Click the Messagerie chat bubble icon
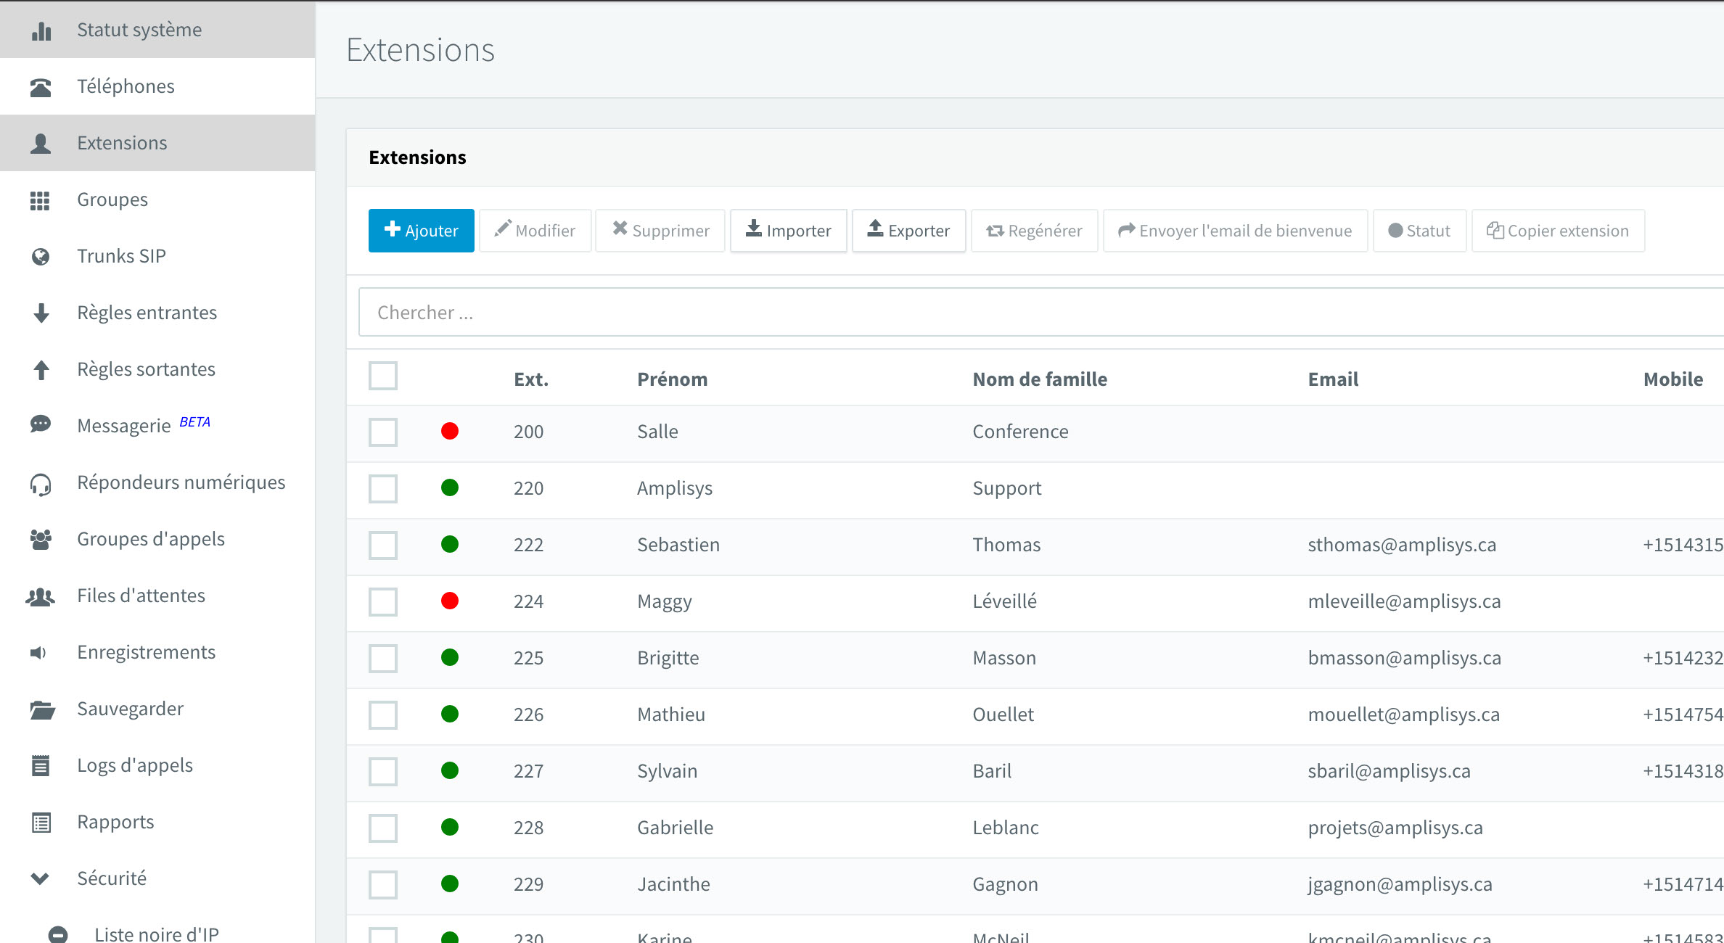 click(41, 424)
